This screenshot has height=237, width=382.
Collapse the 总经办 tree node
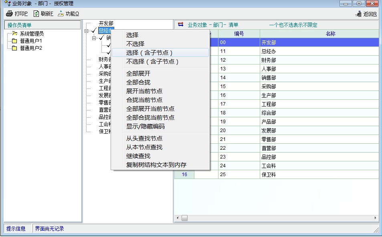[x=87, y=31]
